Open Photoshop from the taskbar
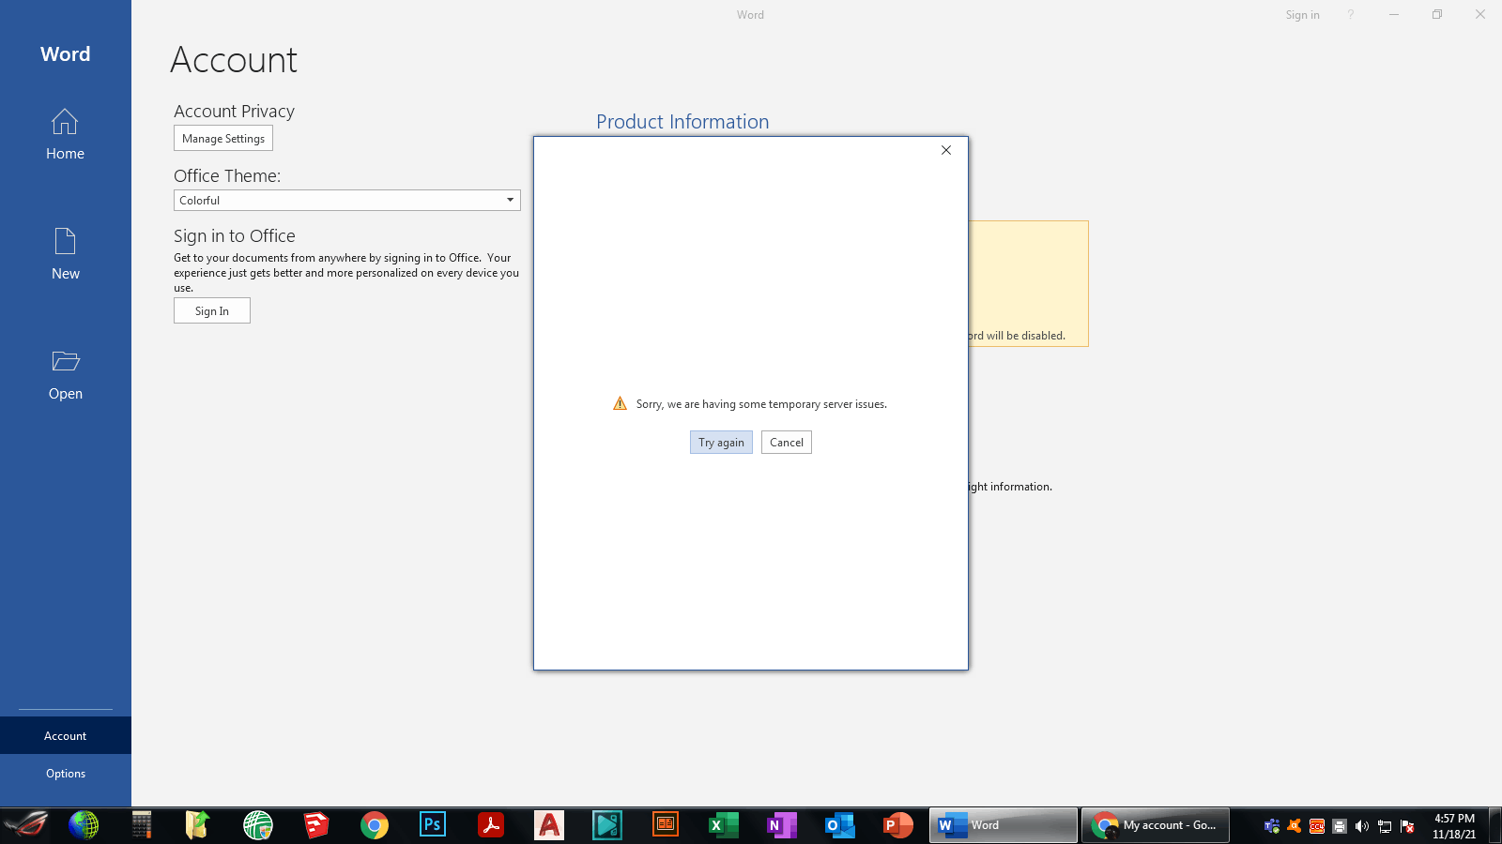This screenshot has height=844, width=1502. (x=433, y=825)
